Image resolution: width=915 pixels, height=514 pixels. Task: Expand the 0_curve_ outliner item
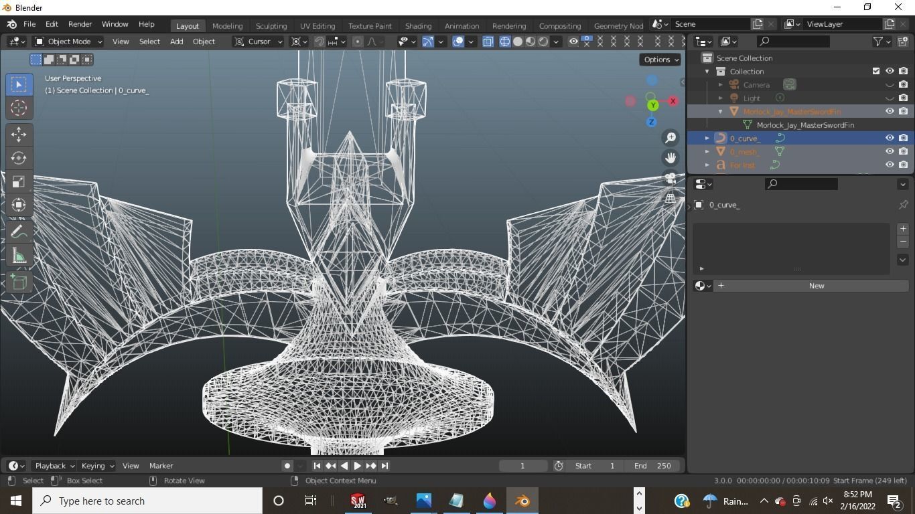(x=707, y=138)
